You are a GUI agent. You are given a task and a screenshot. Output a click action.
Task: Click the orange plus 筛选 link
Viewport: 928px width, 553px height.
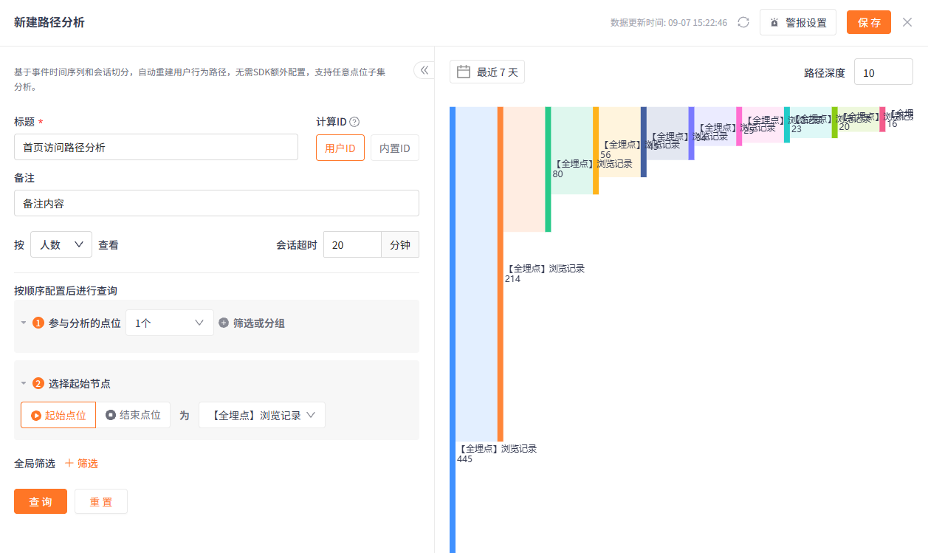point(81,463)
